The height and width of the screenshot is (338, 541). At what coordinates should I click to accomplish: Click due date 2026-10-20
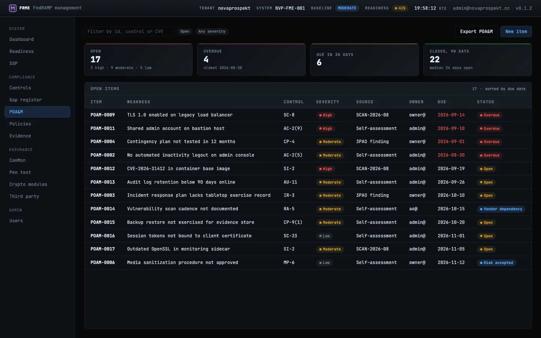click(x=451, y=222)
